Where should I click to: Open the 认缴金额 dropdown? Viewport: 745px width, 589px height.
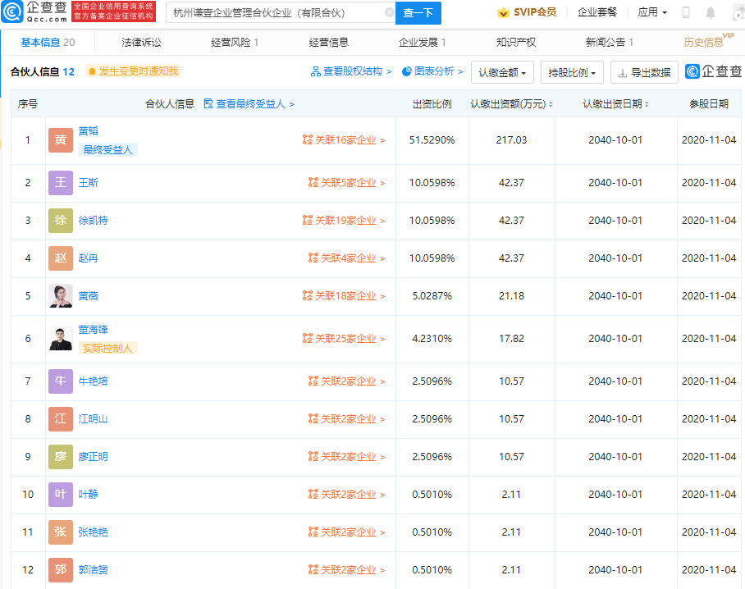point(502,72)
